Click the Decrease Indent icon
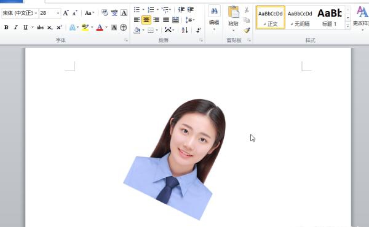This screenshot has width=369, height=227. (181, 10)
